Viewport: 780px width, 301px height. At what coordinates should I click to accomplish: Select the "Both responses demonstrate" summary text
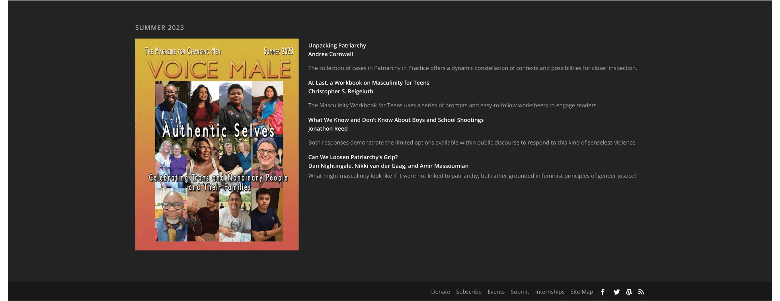coord(472,143)
